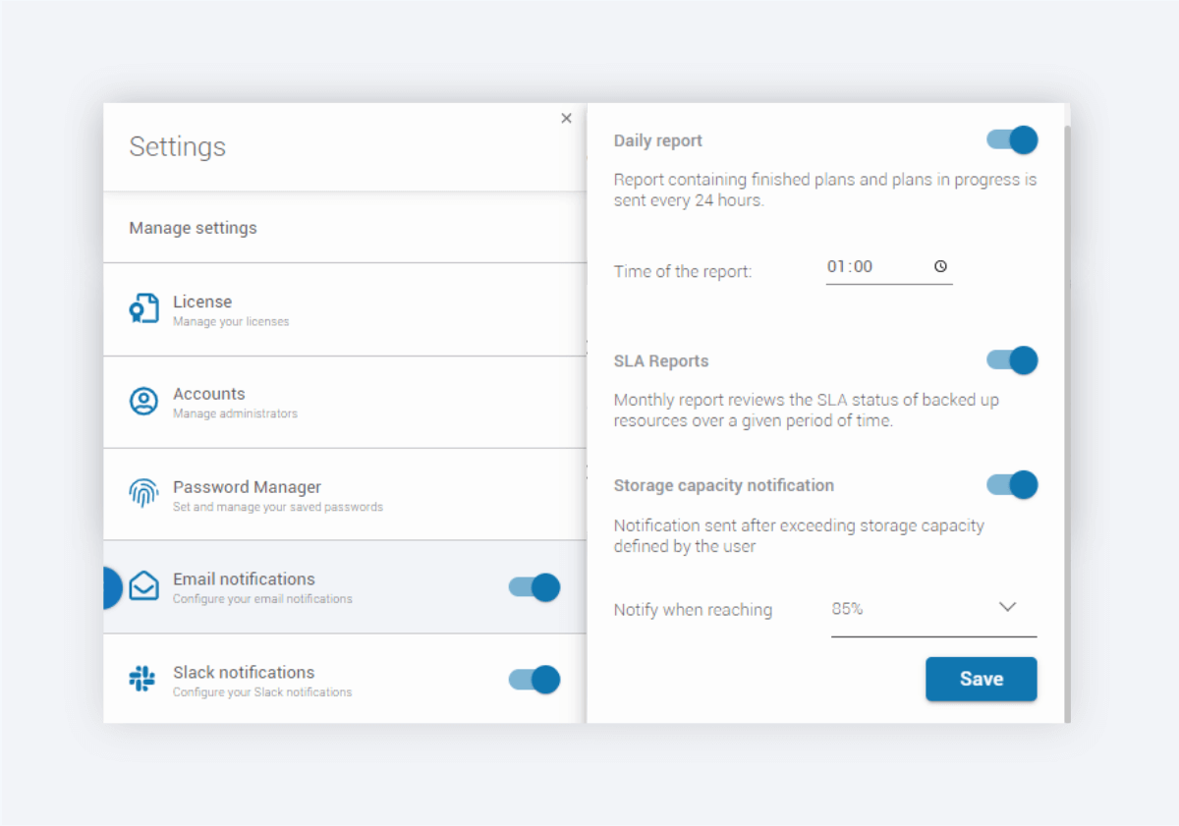
Task: Disable Slack notifications toggle
Action: [534, 680]
